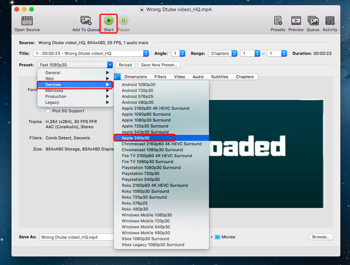Toggle the iPod 5G Support checkbox
Screen dimensions: 350x265
click(x=48, y=111)
